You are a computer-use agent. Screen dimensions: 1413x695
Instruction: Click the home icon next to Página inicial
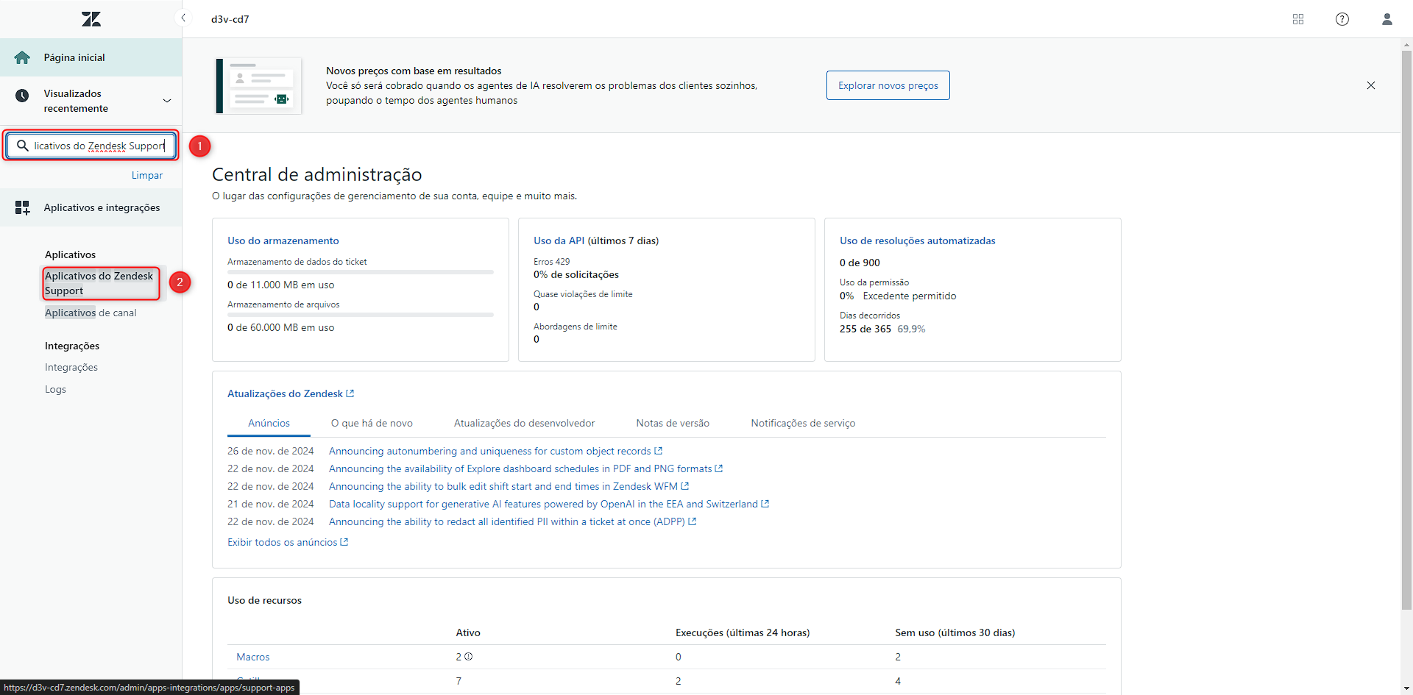(22, 57)
